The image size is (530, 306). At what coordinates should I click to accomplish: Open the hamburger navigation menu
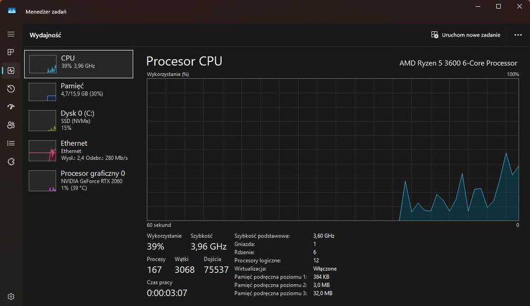pos(11,34)
